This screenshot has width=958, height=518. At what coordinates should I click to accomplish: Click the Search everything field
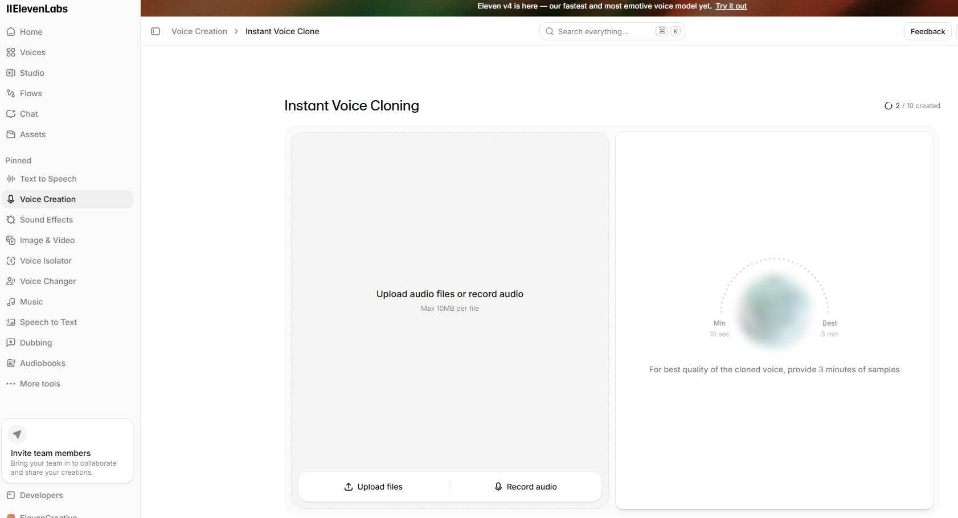612,31
